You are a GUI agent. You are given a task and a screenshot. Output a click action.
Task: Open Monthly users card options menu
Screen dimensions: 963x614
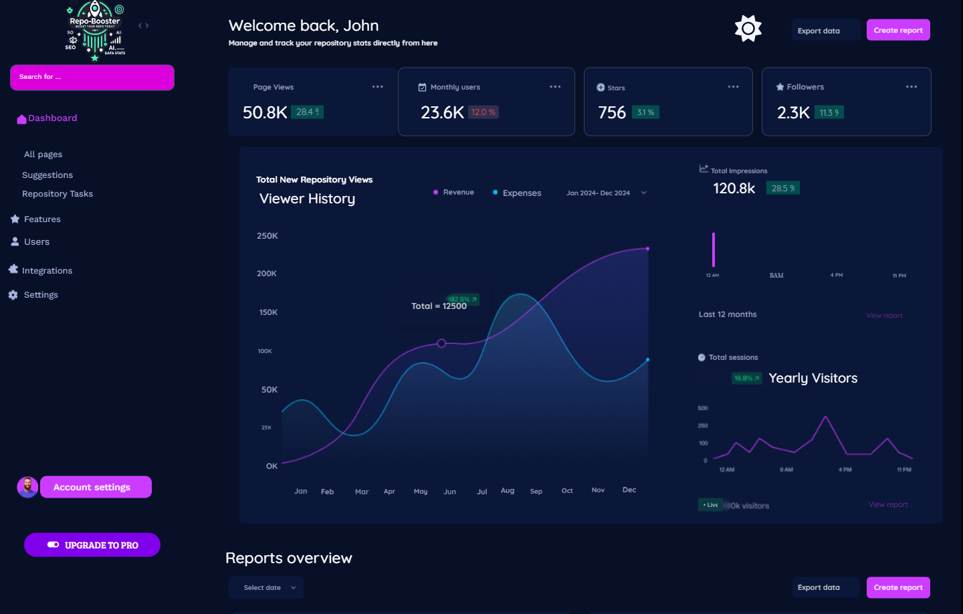tap(555, 87)
